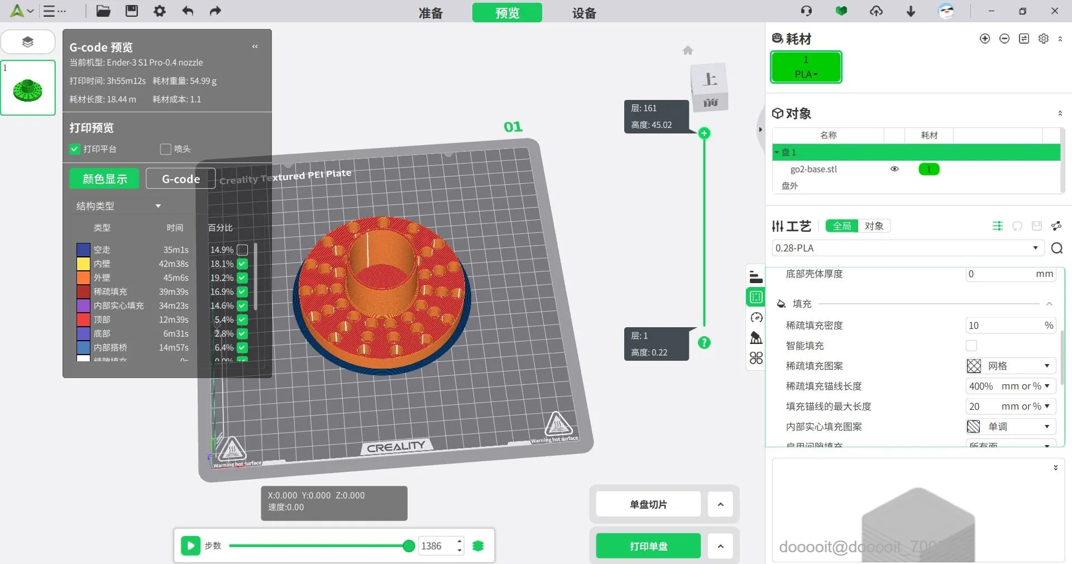Open the speed settings gauge icon
Image resolution: width=1072 pixels, height=564 pixels.
[755, 318]
